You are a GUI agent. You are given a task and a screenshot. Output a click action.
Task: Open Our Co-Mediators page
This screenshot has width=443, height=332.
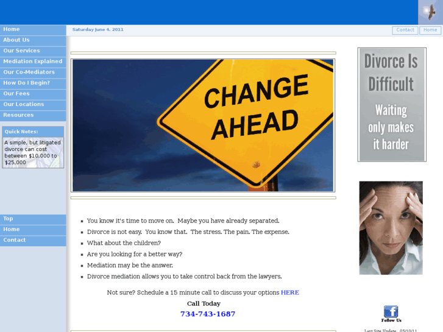[x=33, y=72]
